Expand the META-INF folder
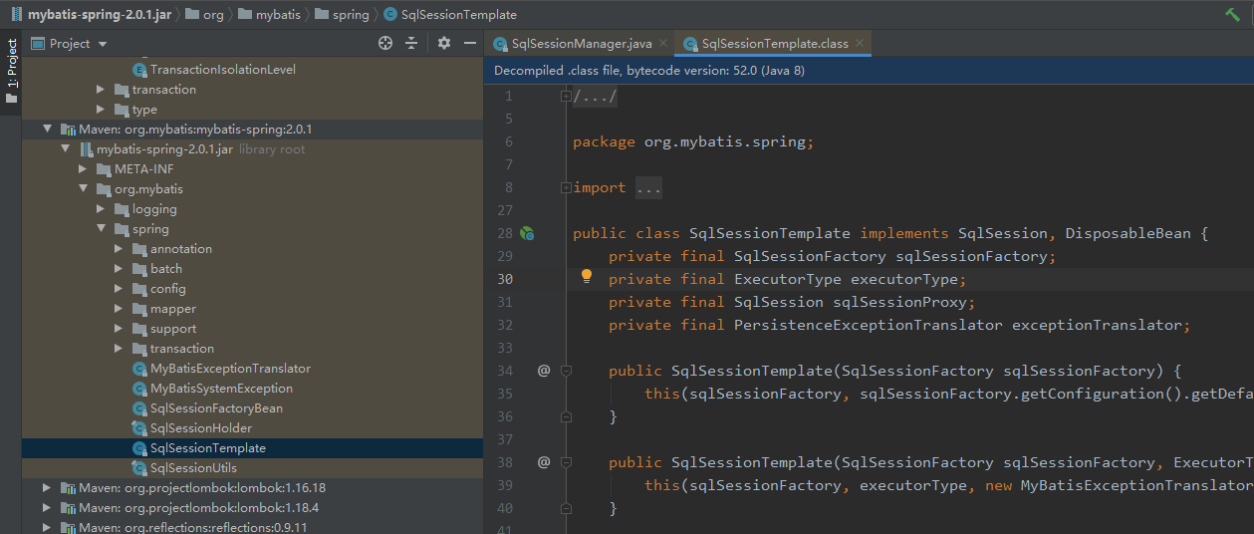 (83, 169)
